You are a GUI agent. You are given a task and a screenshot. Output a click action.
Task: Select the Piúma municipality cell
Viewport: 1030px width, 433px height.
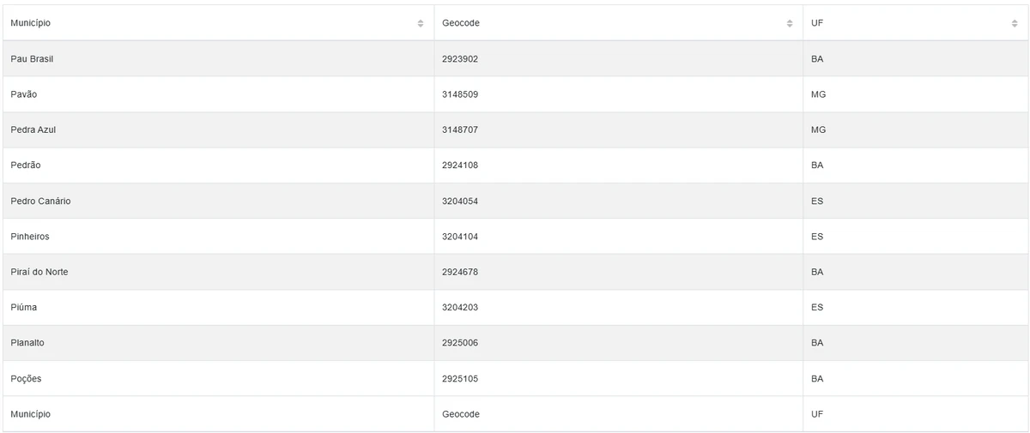[24, 307]
